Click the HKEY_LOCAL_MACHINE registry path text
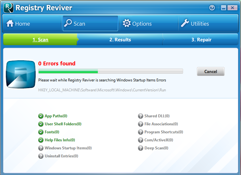 [102, 90]
